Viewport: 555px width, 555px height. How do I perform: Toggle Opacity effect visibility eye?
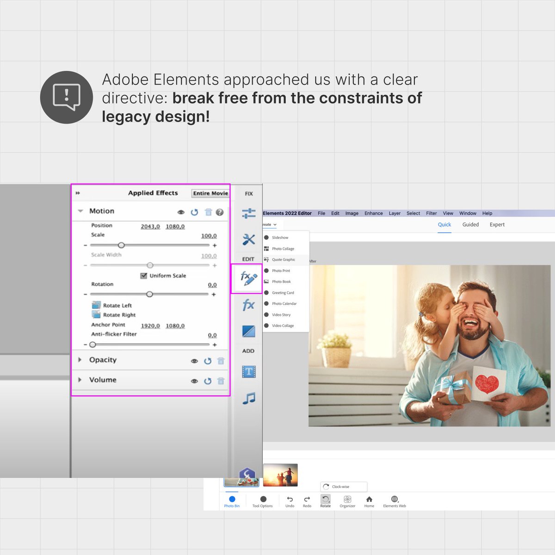pos(194,361)
